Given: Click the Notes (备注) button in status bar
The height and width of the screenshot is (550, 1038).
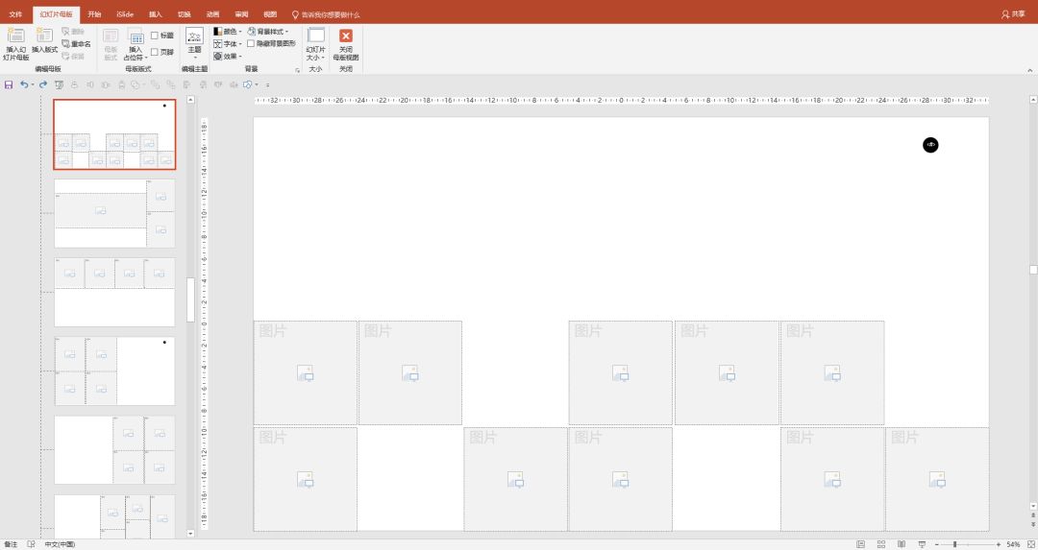Looking at the screenshot, I should tap(11, 544).
